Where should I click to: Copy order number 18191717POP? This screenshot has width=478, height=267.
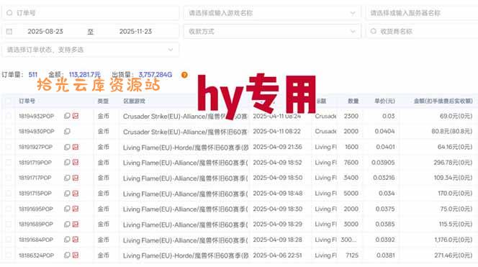click(x=67, y=178)
